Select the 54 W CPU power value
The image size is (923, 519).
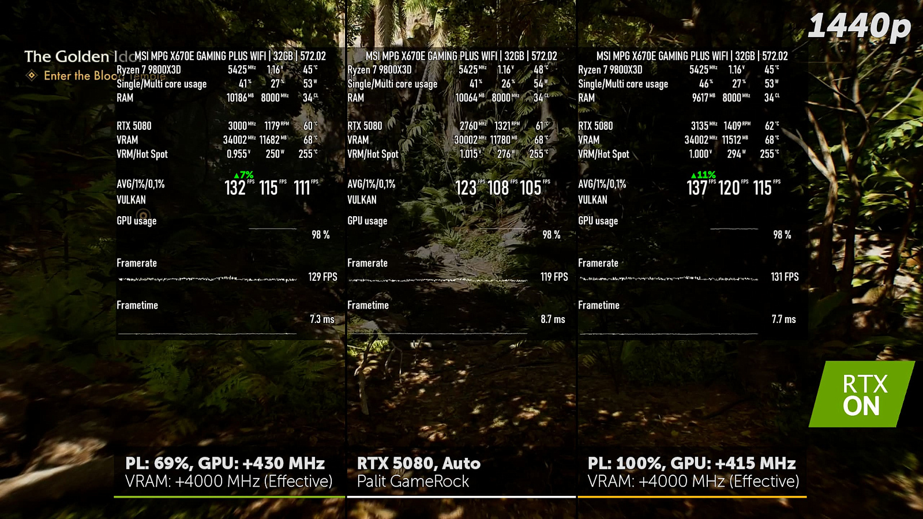point(541,84)
